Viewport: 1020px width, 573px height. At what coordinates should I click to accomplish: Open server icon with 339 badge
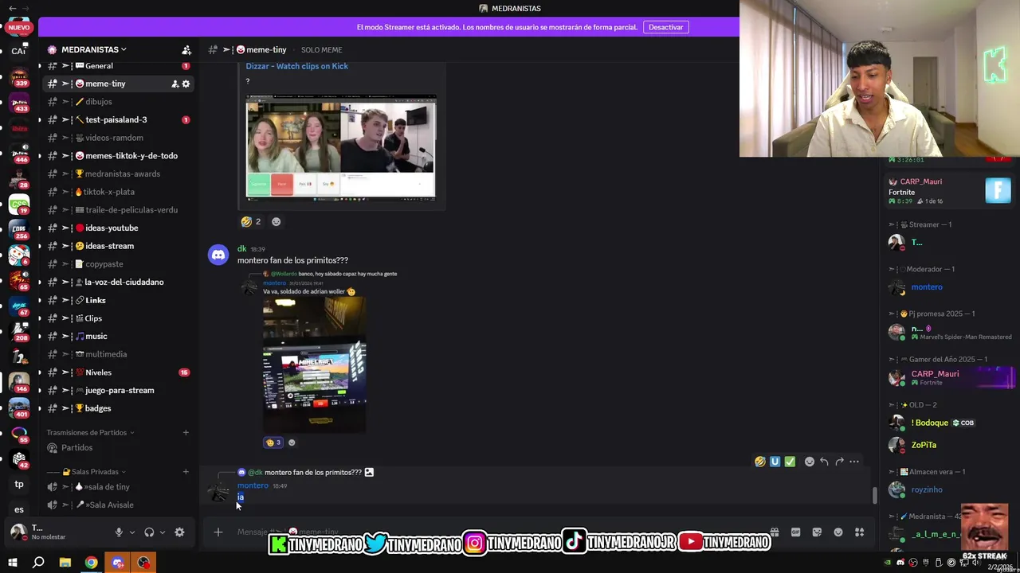[19, 78]
